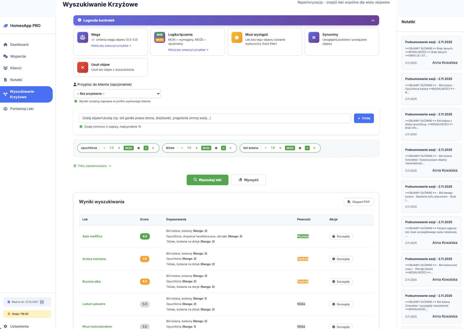Click the symptom entry text field
Image resolution: width=464 pixels, height=329 pixels.
215,118
